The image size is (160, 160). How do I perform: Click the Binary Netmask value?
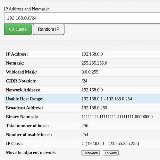[x=117, y=117]
